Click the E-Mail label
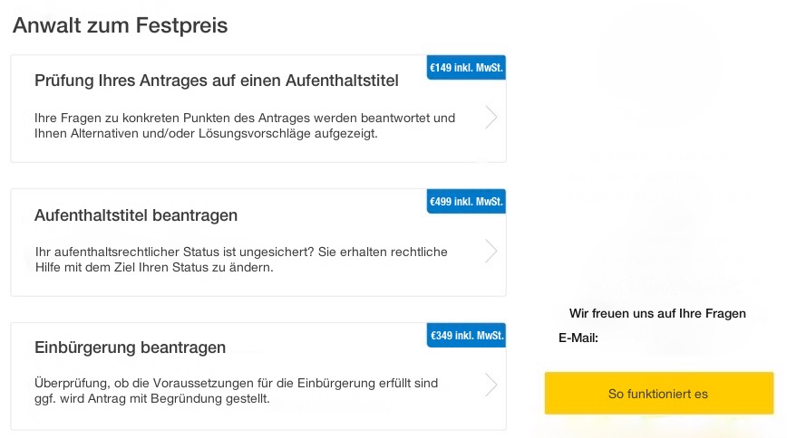Viewport: 787px width, 438px height. coord(578,338)
